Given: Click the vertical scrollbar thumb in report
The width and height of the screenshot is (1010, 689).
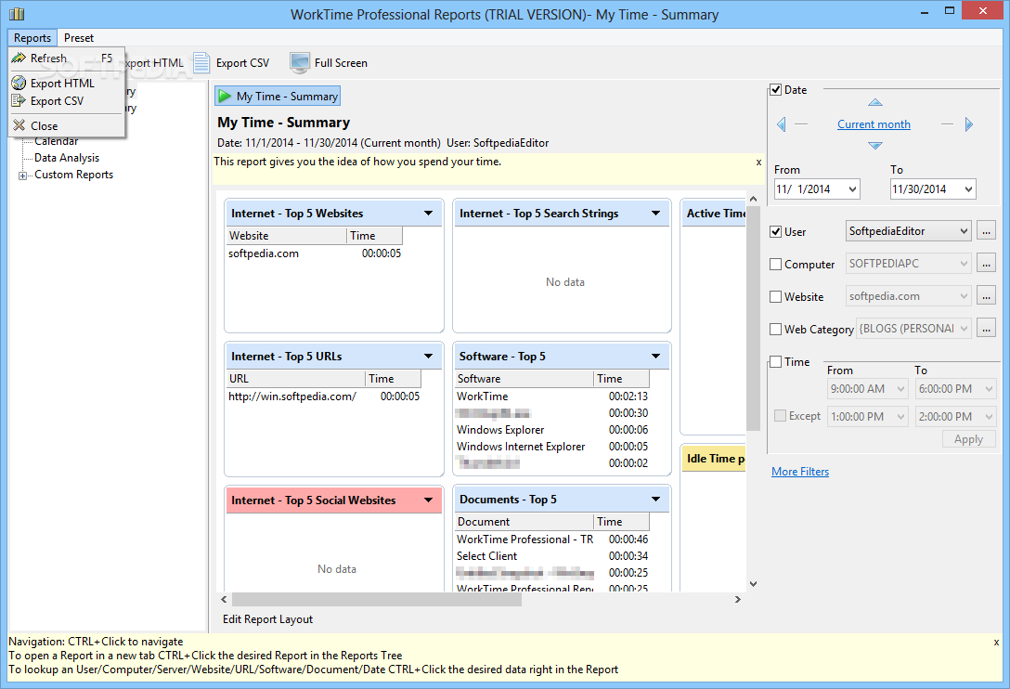Looking at the screenshot, I should (x=753, y=318).
